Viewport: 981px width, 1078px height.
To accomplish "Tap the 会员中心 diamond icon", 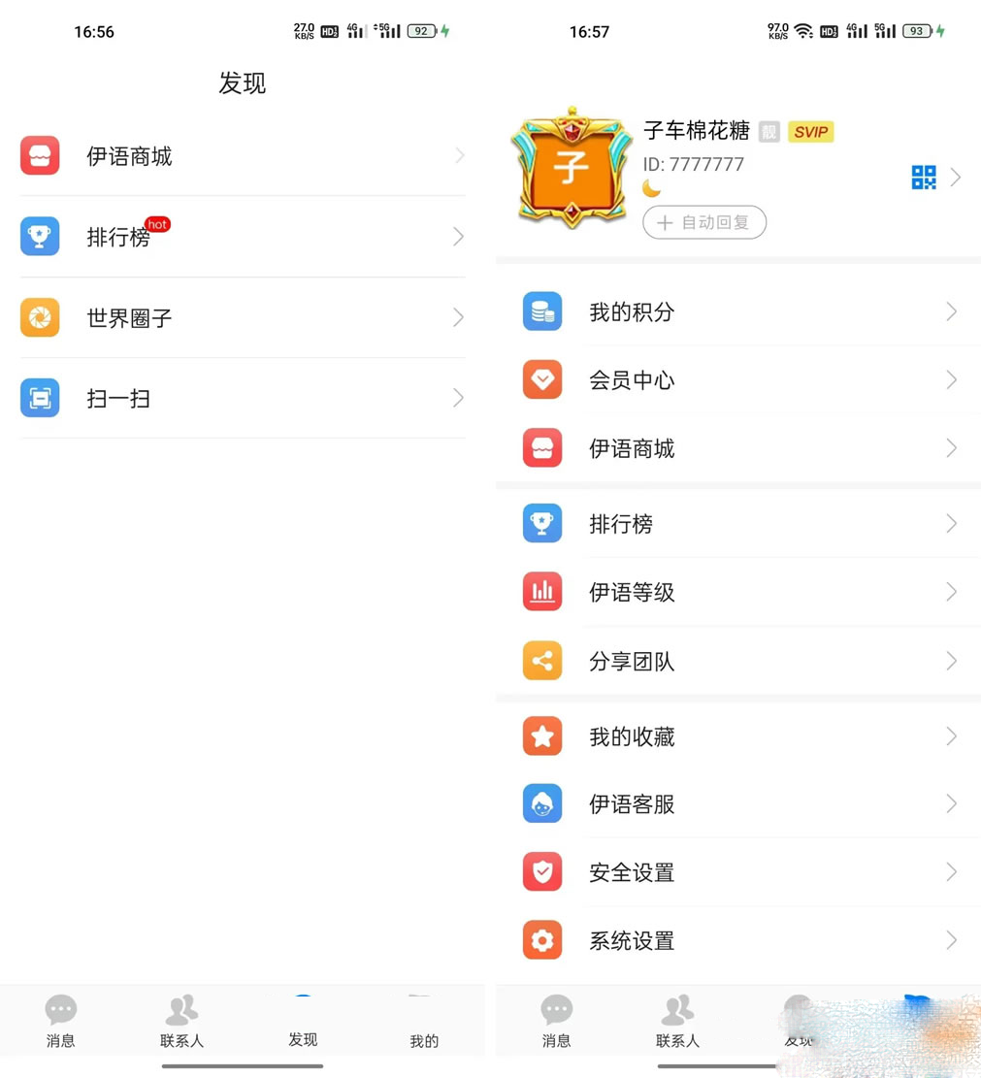I will click(x=541, y=379).
